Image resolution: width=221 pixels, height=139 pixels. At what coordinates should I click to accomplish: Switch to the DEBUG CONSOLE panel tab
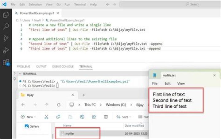(63, 67)
